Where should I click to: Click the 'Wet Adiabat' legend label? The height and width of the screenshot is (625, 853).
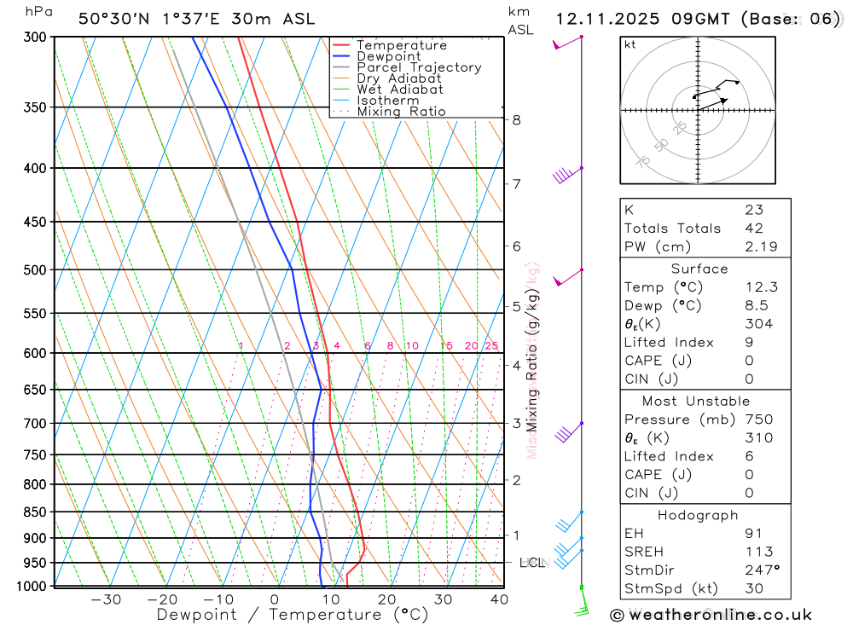[x=400, y=90]
